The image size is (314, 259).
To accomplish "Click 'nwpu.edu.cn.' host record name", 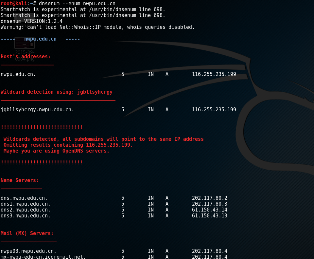I will coord(18,74).
